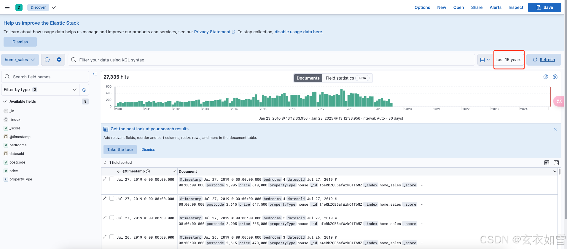This screenshot has height=249, width=567.
Task: Take the tour of document table
Action: [x=120, y=150]
